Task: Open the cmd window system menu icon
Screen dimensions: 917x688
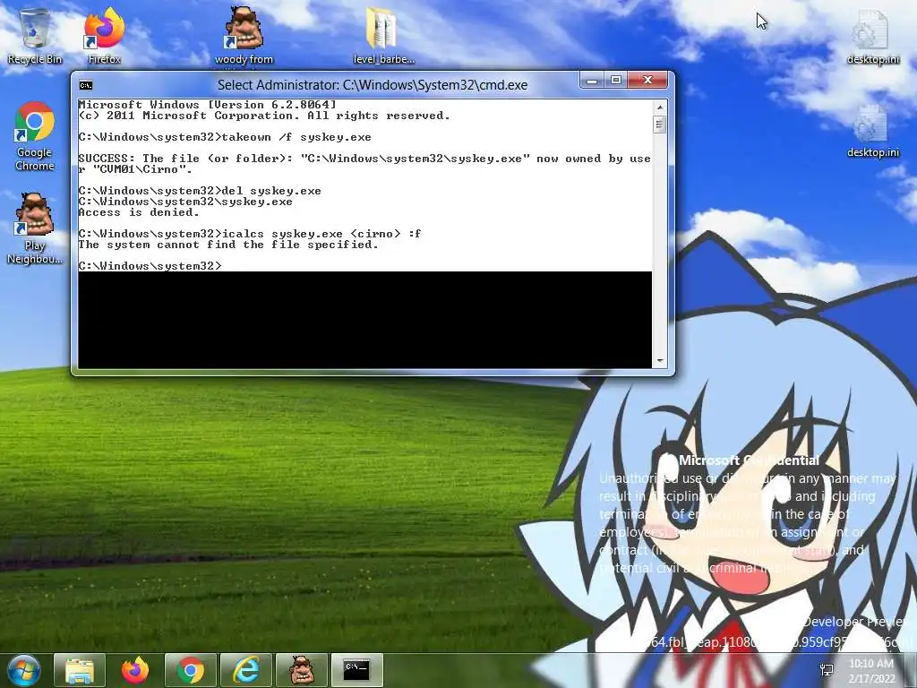Action: point(86,85)
